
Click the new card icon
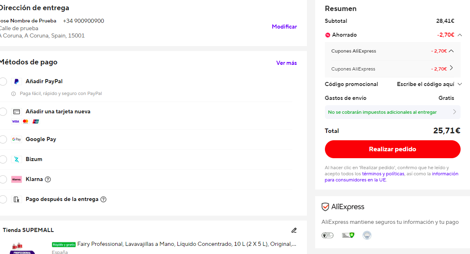[16, 112]
